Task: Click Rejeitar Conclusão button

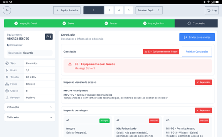Action: 197,52
